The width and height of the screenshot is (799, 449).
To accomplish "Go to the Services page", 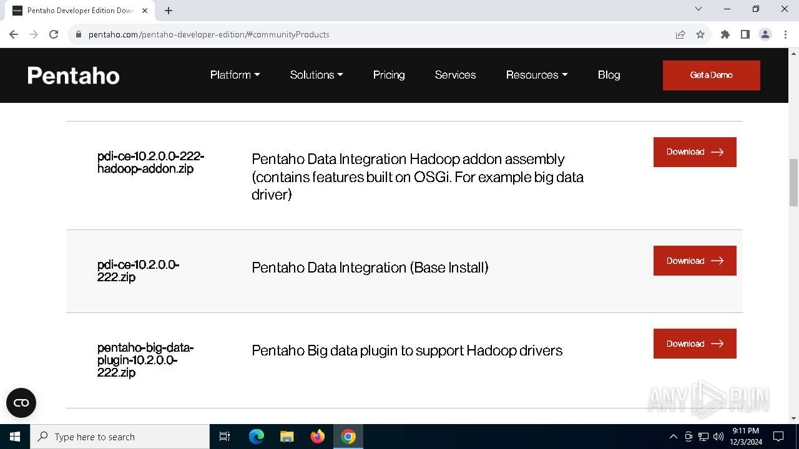I will click(455, 75).
